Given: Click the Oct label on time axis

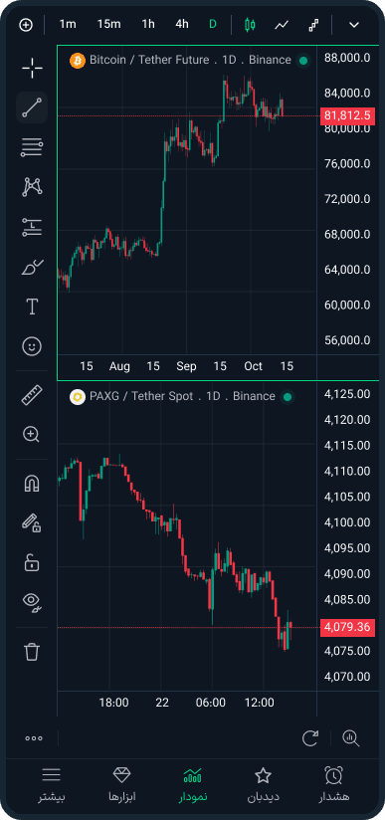Looking at the screenshot, I should [253, 366].
